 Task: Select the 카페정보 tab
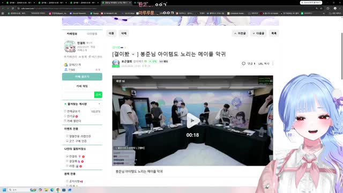(72, 34)
